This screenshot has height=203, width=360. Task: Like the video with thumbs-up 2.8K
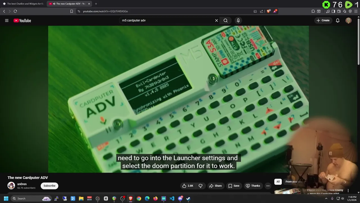point(188,186)
